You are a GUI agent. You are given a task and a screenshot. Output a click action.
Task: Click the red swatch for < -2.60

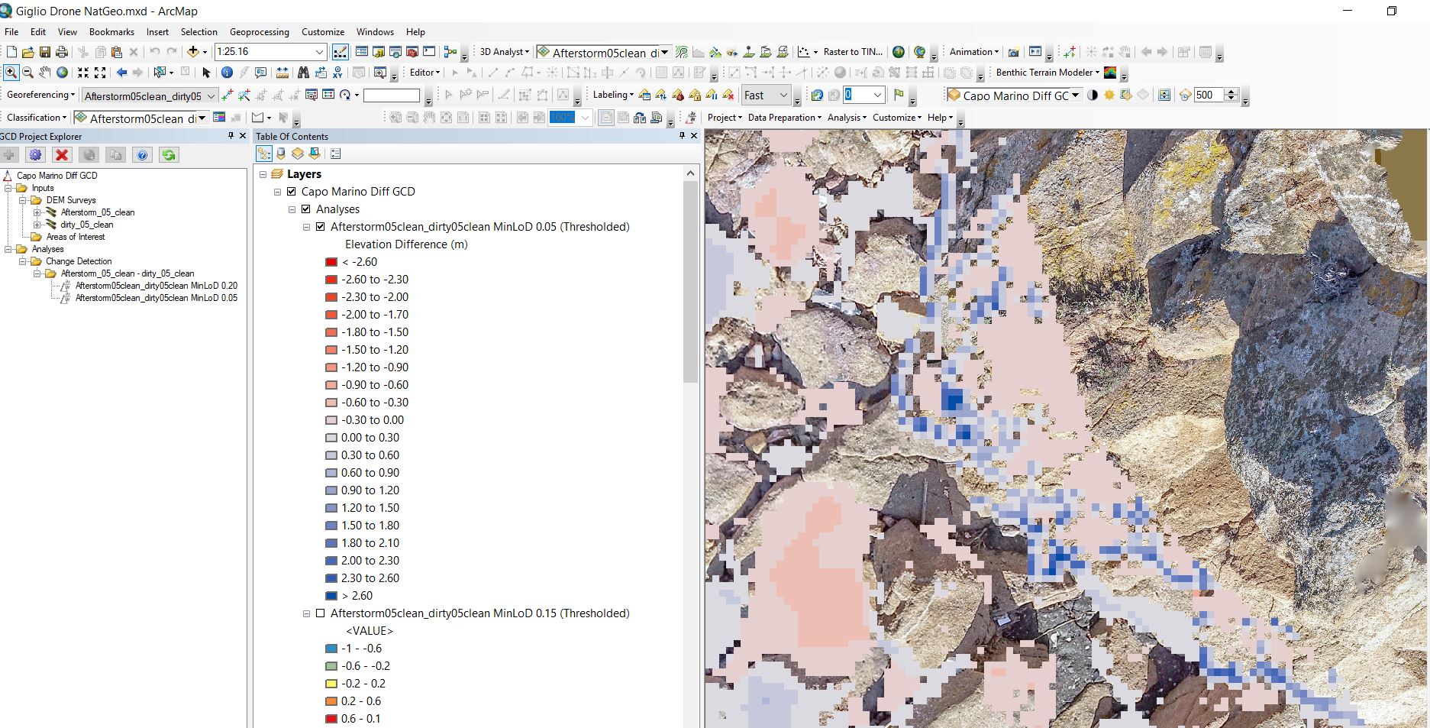(x=331, y=262)
